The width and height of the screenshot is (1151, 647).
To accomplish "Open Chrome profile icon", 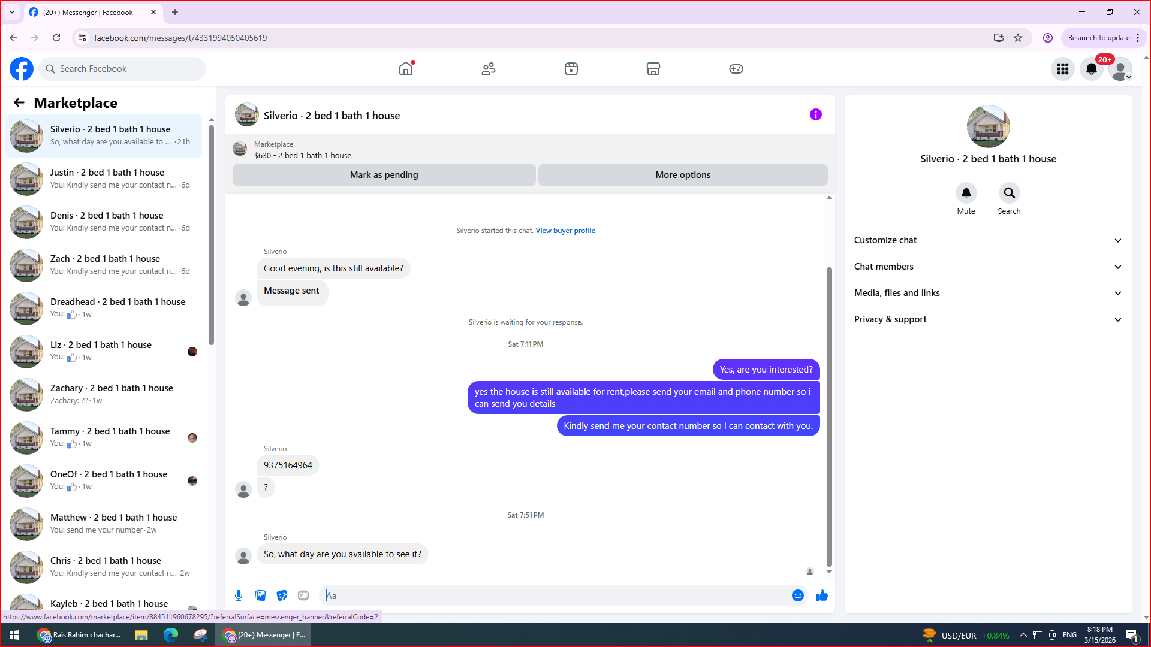I will pyautogui.click(x=1048, y=38).
